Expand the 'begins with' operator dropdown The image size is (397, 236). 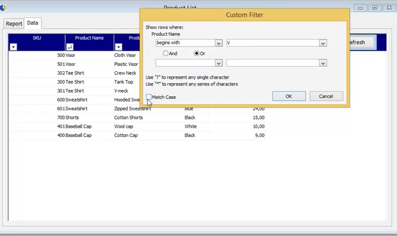219,43
